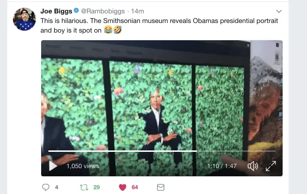Open the tweet options chevron dropdown
Screen dimensions: 307x194
[279, 11]
